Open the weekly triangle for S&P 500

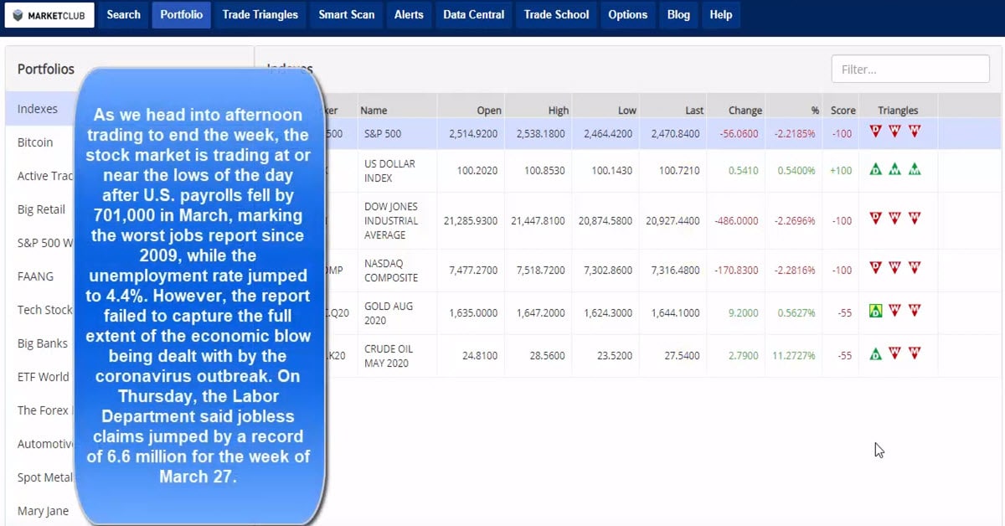[x=895, y=131]
